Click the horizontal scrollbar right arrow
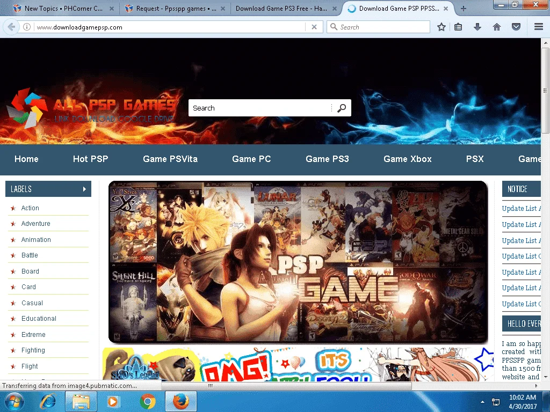This screenshot has width=550, height=412. (537, 386)
